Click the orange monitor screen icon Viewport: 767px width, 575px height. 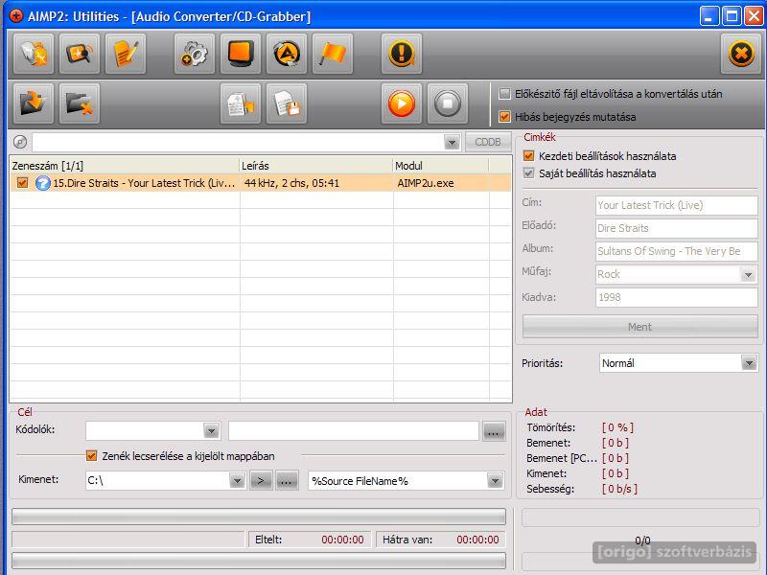(241, 54)
